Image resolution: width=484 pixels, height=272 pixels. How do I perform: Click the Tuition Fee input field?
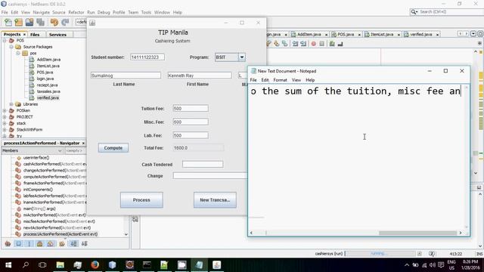pos(191,109)
